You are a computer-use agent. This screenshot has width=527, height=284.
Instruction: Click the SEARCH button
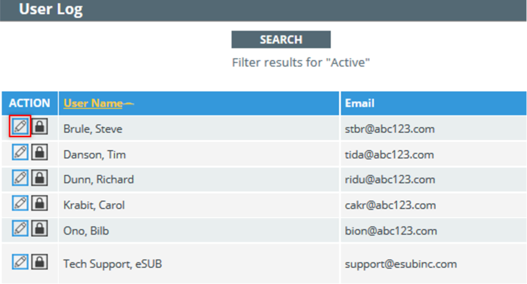point(281,40)
